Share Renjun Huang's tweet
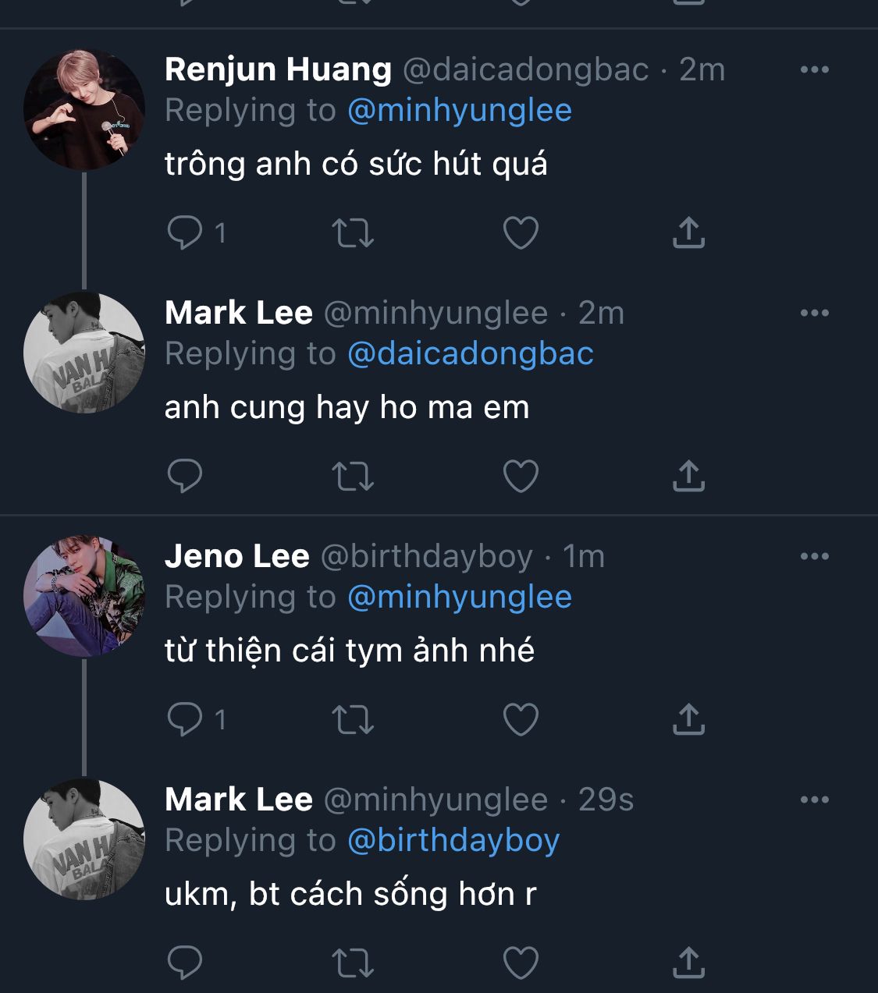 tap(688, 232)
